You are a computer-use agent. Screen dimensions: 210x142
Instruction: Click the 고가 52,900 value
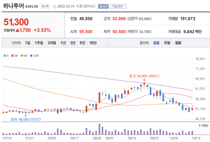point(119,18)
